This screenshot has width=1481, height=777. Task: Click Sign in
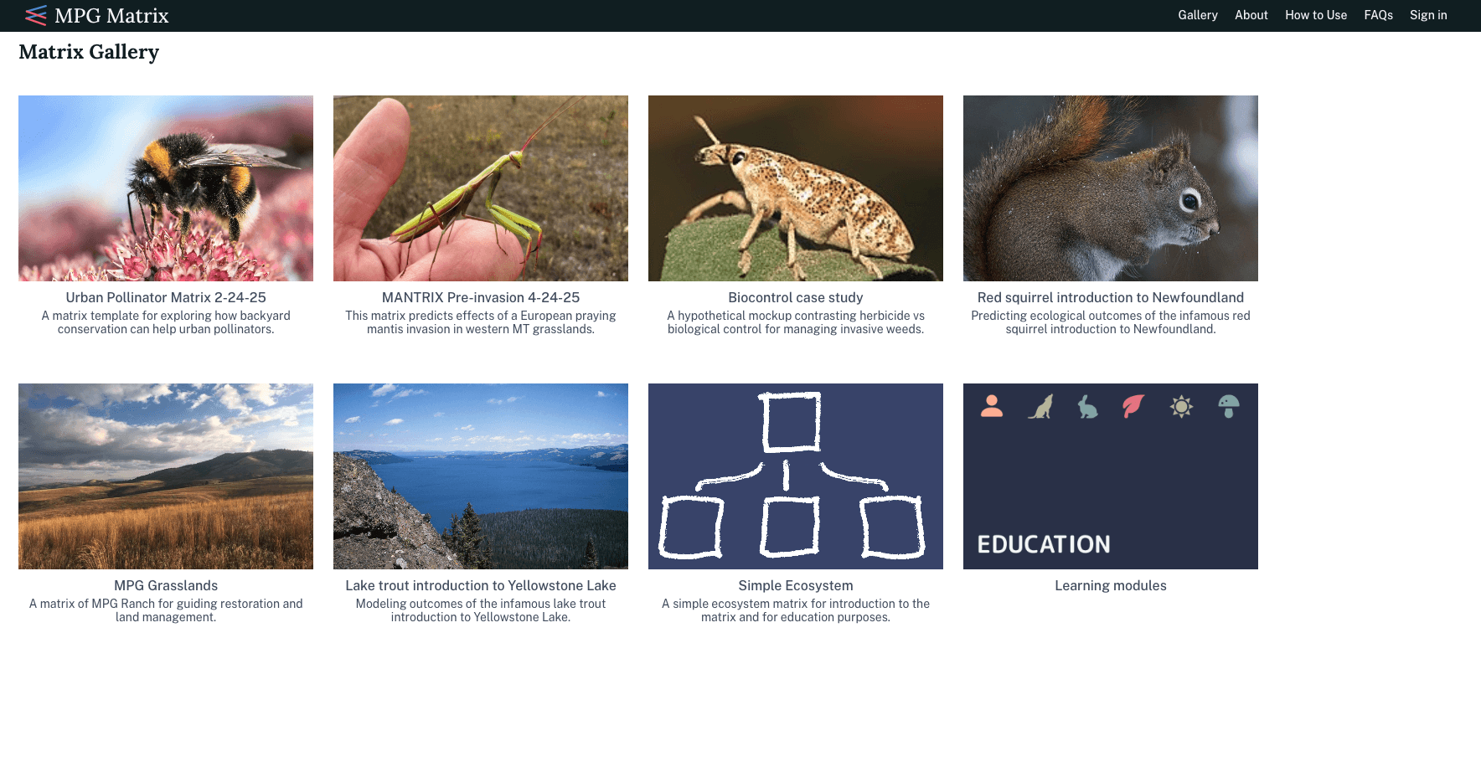click(1428, 15)
